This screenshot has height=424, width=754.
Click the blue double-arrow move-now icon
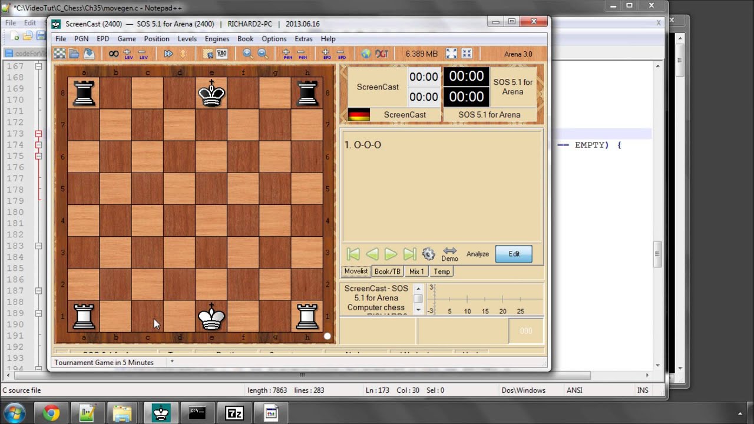click(x=168, y=54)
